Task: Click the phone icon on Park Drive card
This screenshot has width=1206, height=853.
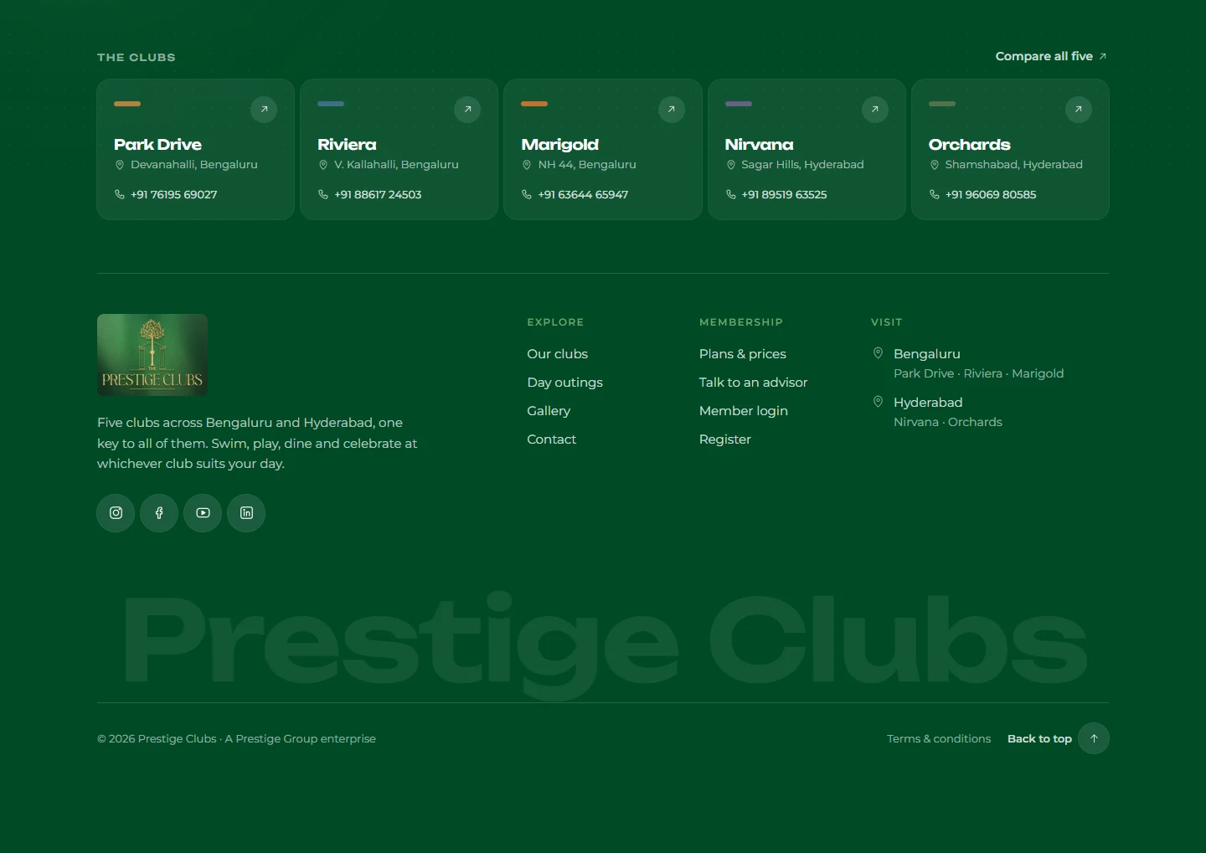Action: pyautogui.click(x=120, y=194)
